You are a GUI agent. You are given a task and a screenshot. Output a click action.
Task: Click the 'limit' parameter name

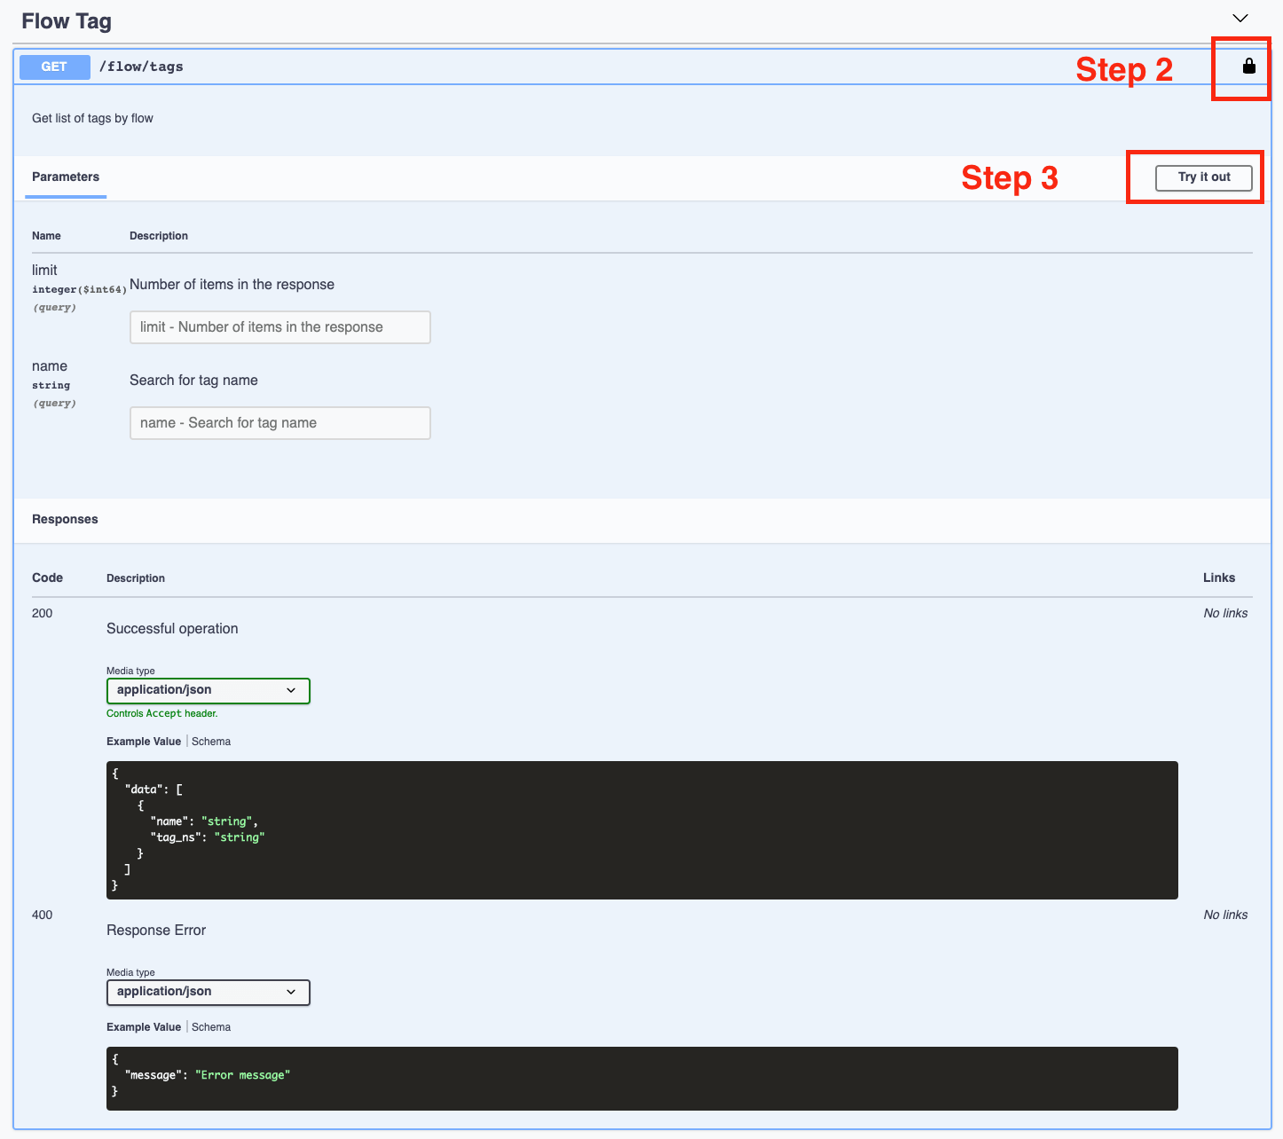[x=44, y=271]
